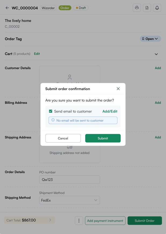Open the notifications bell
This screenshot has height=234, width=166.
(x=157, y=8)
